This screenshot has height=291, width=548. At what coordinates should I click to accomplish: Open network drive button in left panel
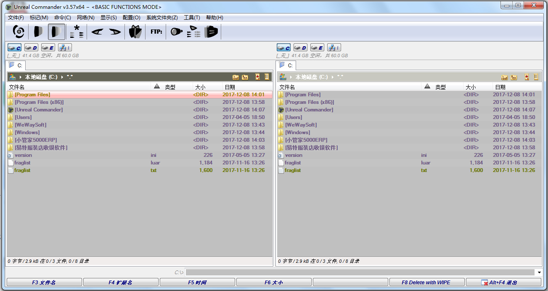[x=65, y=48]
